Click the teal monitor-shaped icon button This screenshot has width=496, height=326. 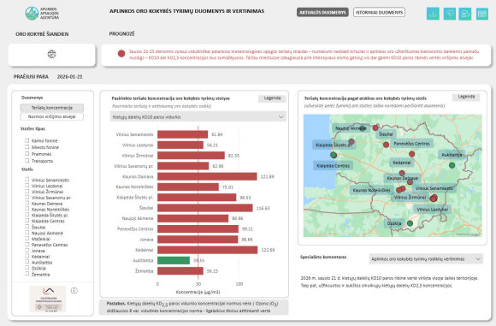449,14
